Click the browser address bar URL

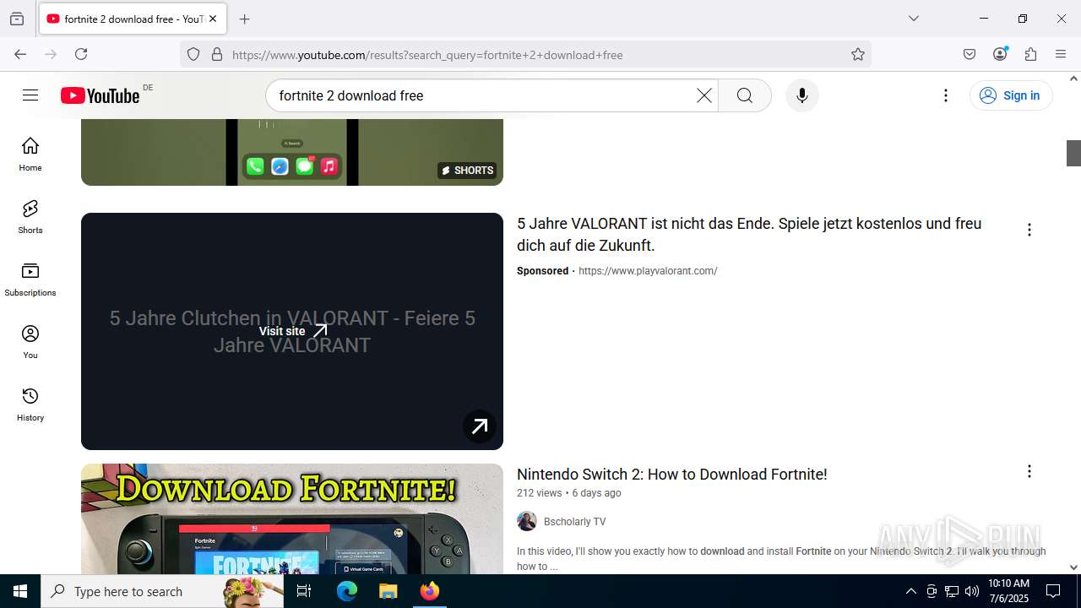(x=427, y=55)
